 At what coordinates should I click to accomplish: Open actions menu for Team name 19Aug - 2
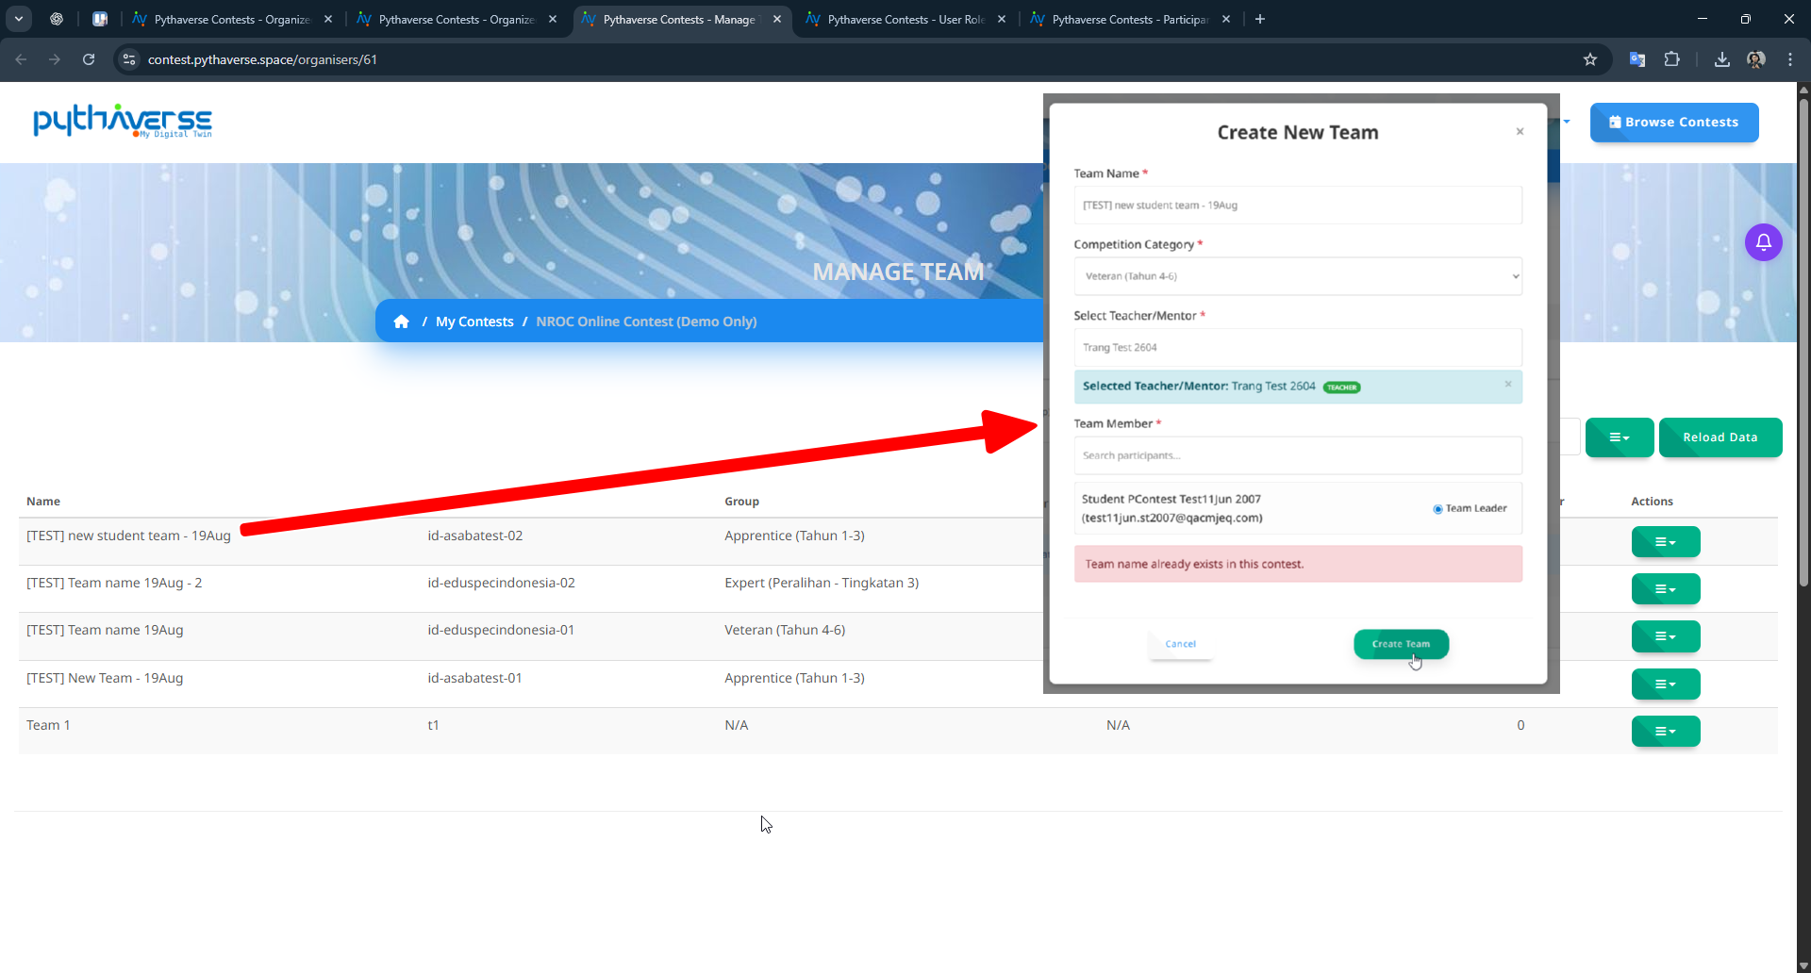click(x=1665, y=589)
